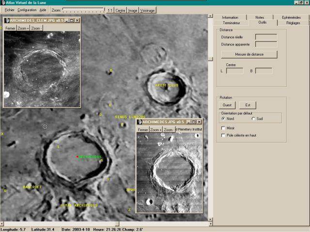310x232 pixels.
Task: Enable Pole céleste en haut checkbox
Action: click(223, 135)
